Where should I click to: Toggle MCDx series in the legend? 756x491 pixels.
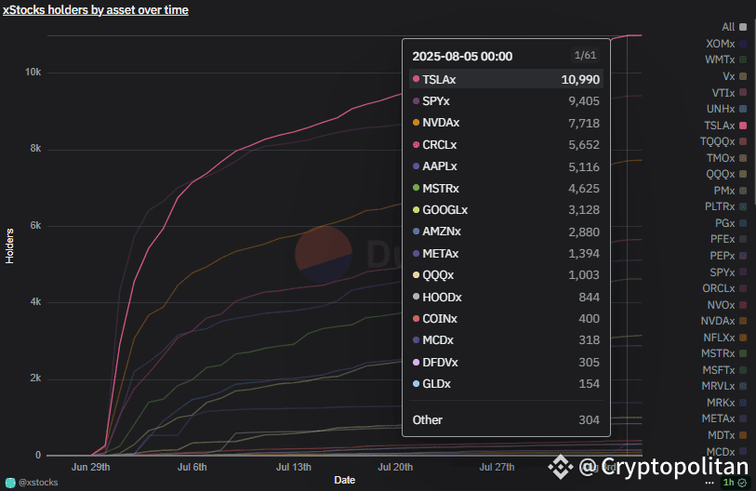coord(727,451)
